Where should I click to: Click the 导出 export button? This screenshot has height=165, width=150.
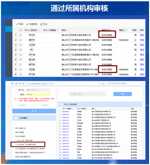tap(44, 24)
